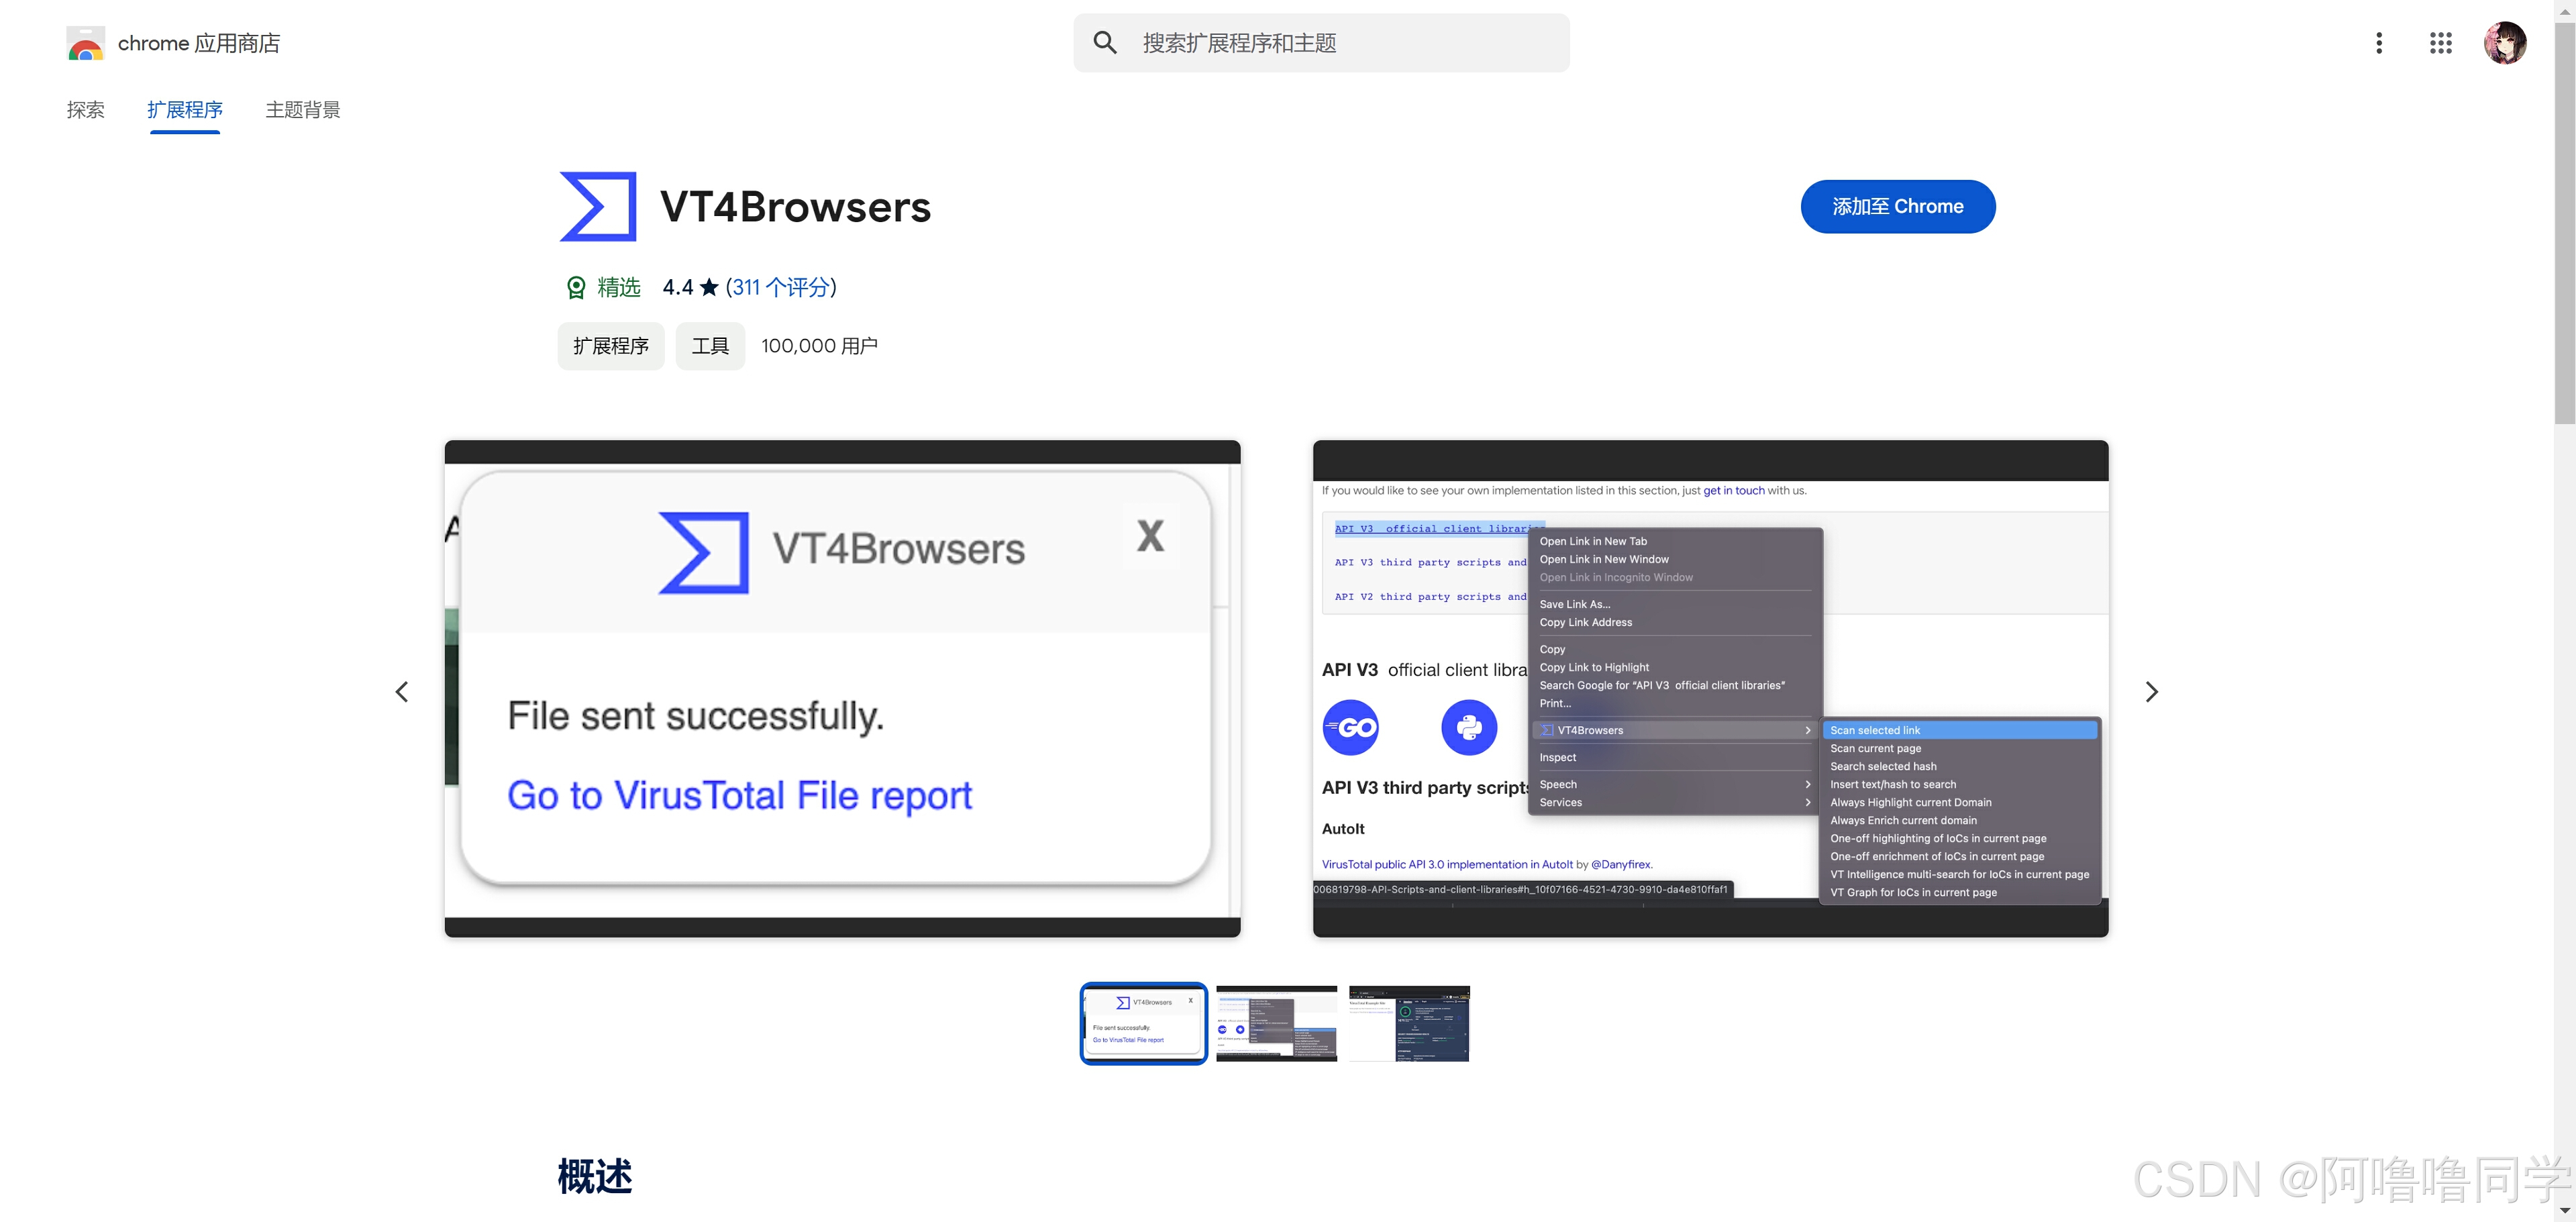The width and height of the screenshot is (2576, 1222).
Task: Click the 精选 featured label
Action: [619, 288]
